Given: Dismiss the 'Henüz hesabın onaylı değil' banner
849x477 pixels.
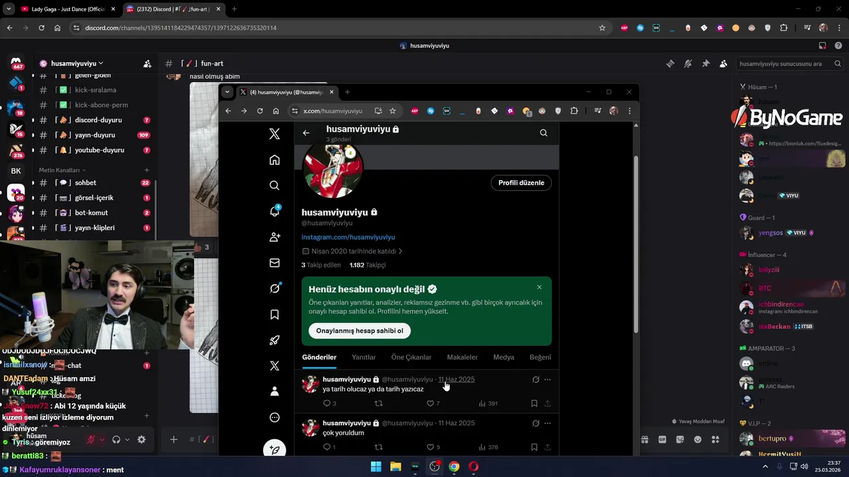Looking at the screenshot, I should pyautogui.click(x=539, y=288).
